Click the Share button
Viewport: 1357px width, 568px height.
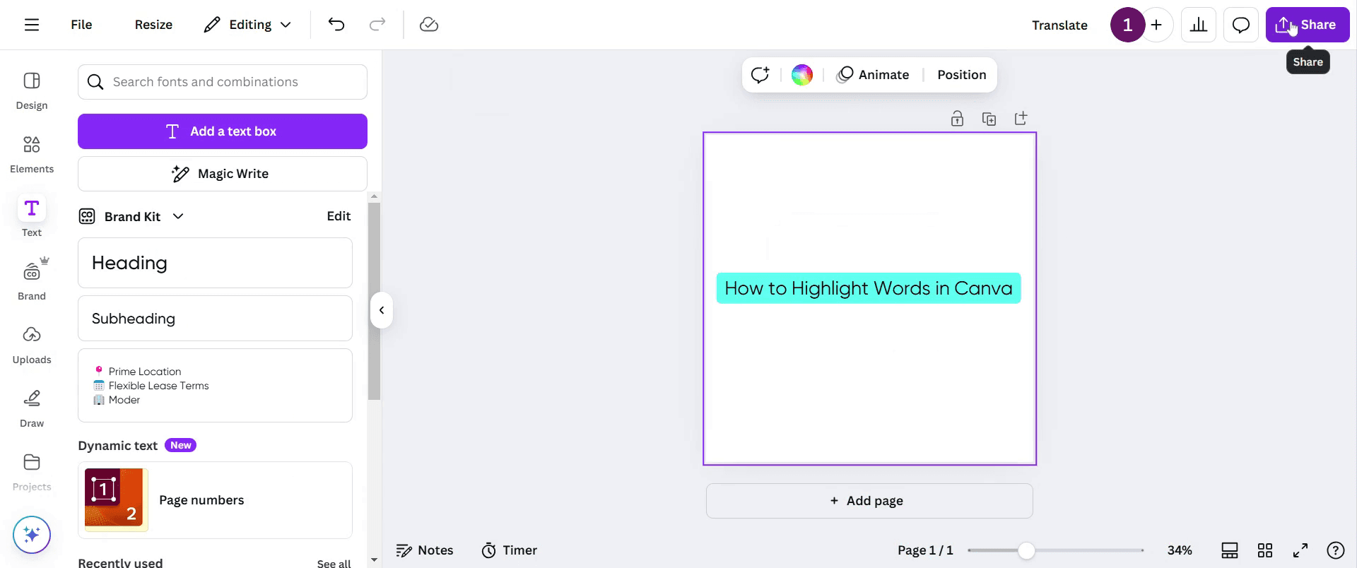[x=1308, y=25]
